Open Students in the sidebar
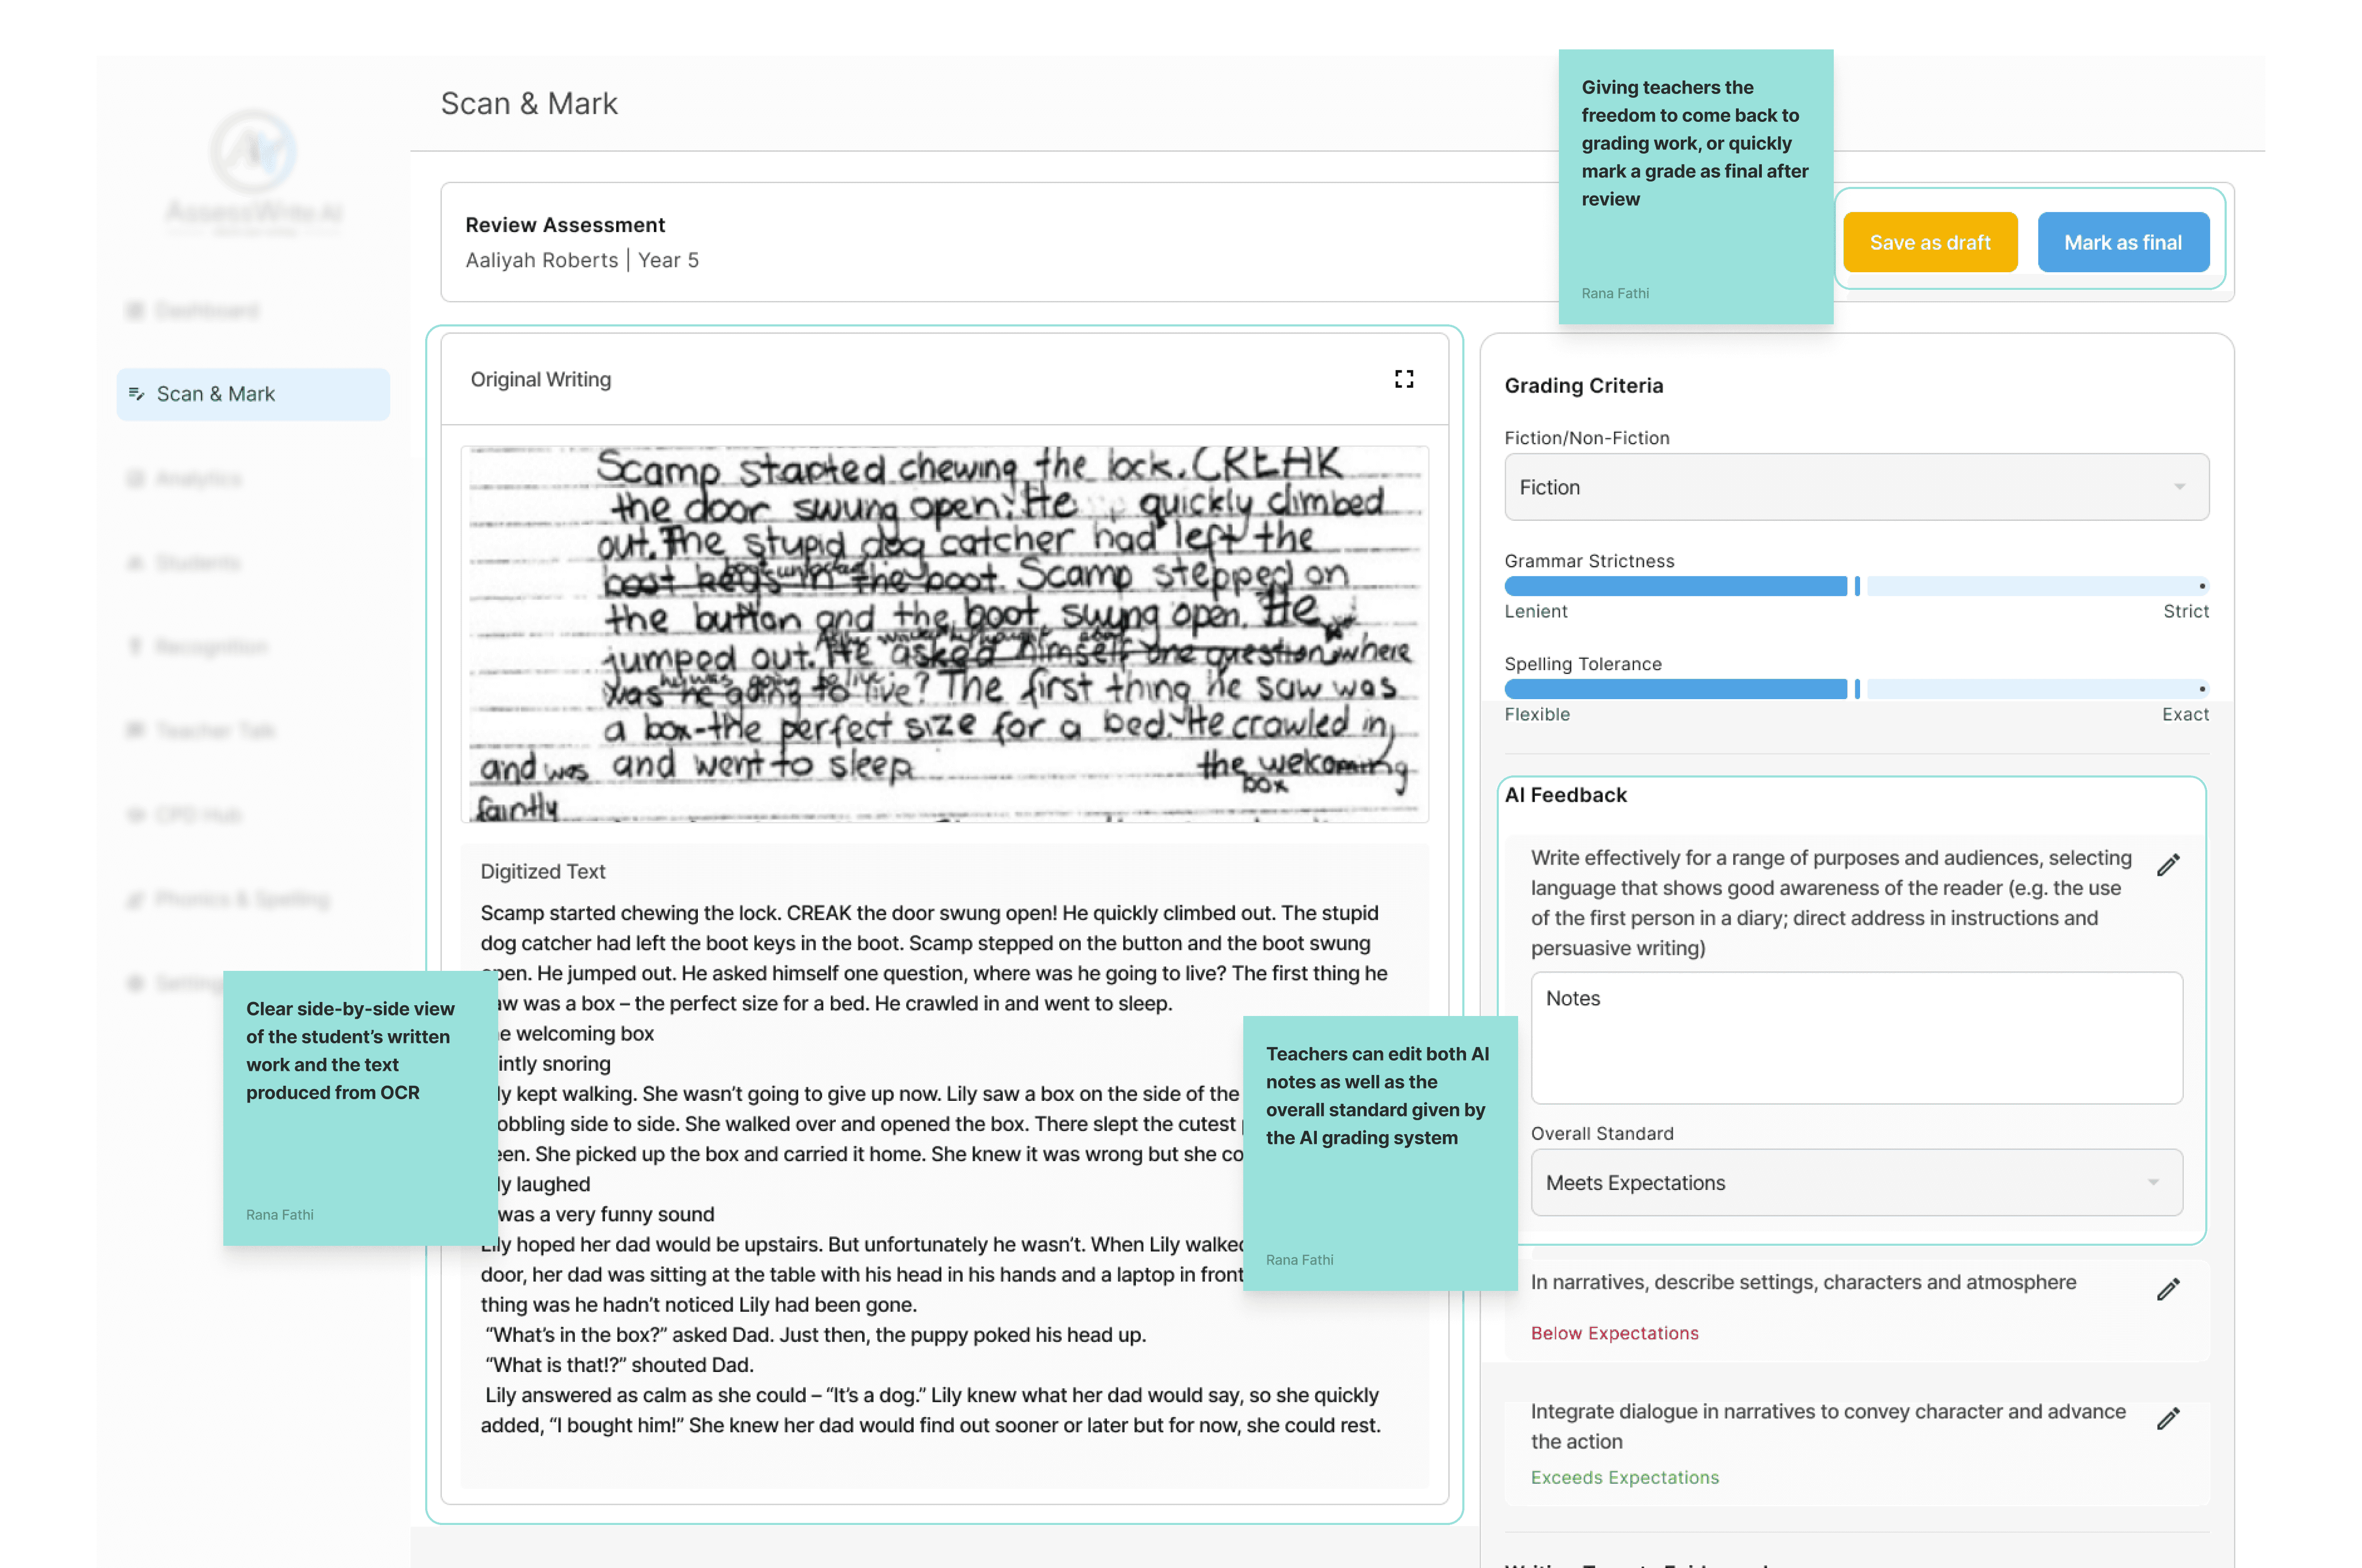Viewport: 2362px width, 1568px height. (198, 563)
